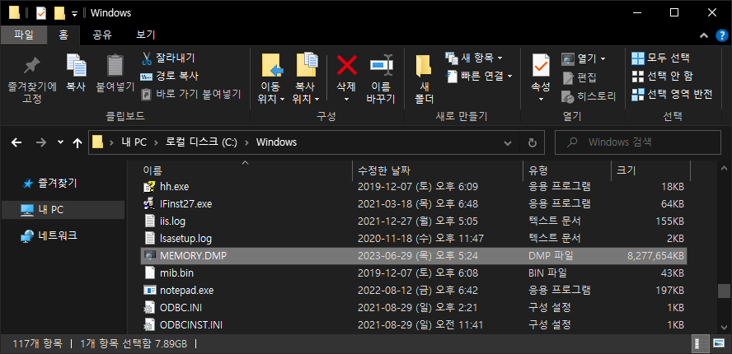Click 잘라내기 scissors cut button
Viewport: 732px width, 354px height.
(x=168, y=58)
